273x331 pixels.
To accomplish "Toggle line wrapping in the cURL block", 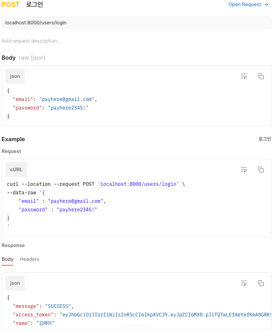I will tap(244, 170).
